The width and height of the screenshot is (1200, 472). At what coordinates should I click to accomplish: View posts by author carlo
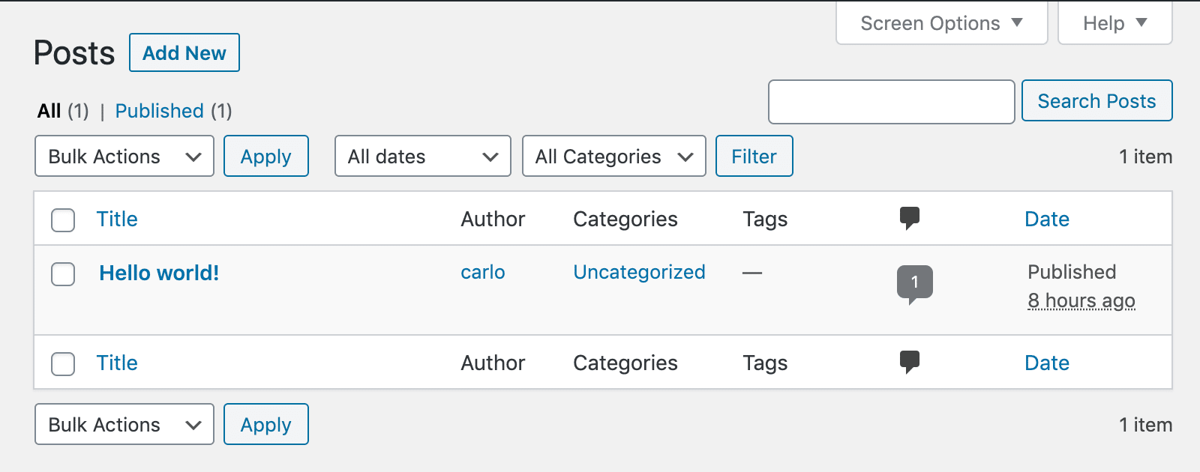(483, 273)
